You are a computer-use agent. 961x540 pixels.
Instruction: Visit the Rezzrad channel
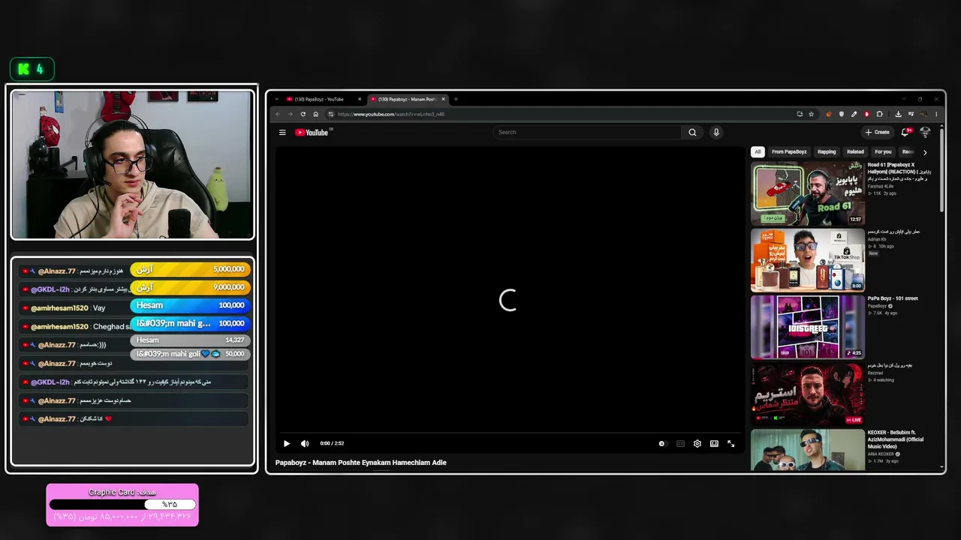tap(876, 373)
